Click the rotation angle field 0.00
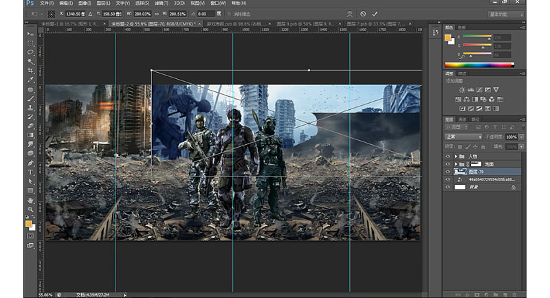The width and height of the screenshot is (550, 298). tap(206, 14)
